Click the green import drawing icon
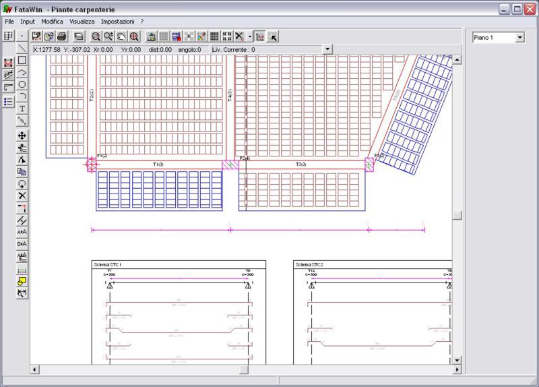This screenshot has height=387, width=539. pyautogui.click(x=151, y=36)
